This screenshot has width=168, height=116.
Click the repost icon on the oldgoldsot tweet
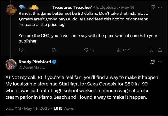(x=54, y=50)
